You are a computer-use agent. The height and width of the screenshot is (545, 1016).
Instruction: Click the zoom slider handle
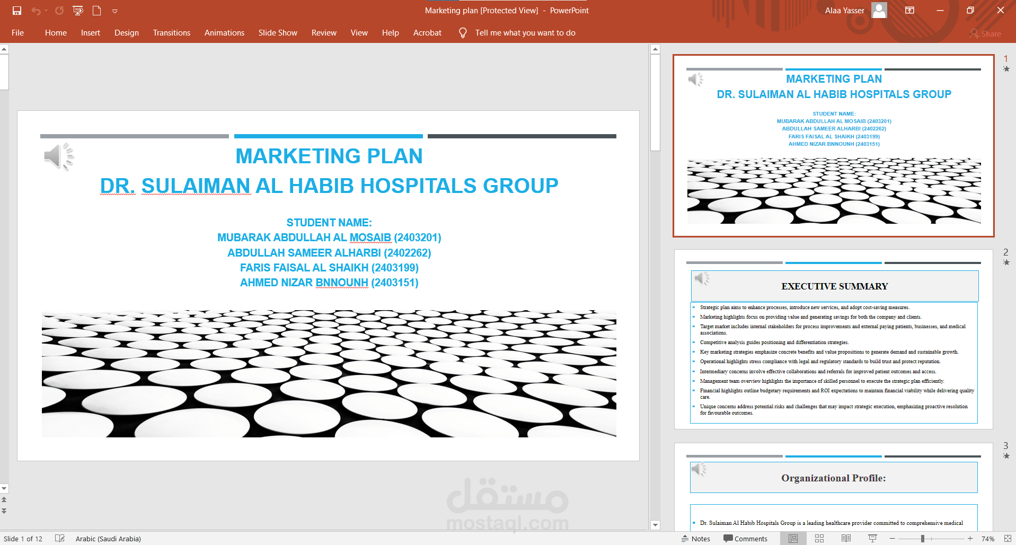coord(923,539)
